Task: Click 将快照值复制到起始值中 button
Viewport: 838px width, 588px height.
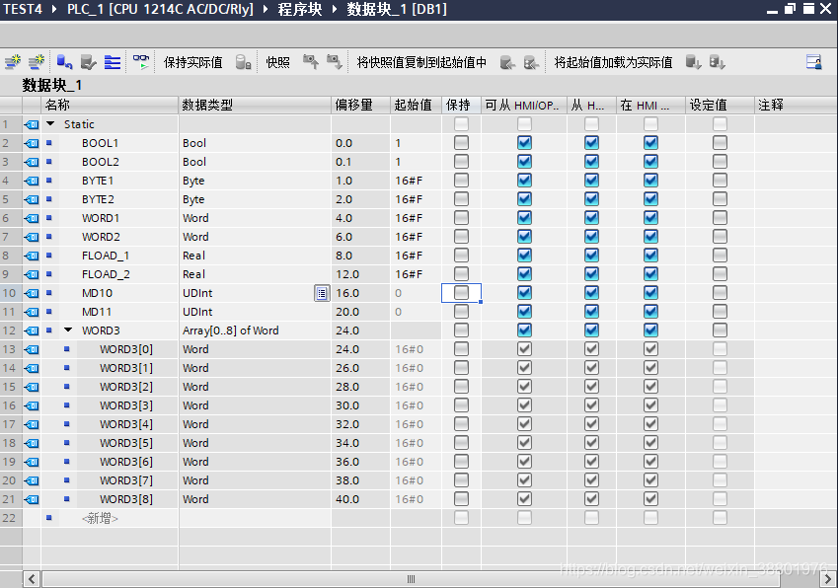Action: [x=421, y=62]
